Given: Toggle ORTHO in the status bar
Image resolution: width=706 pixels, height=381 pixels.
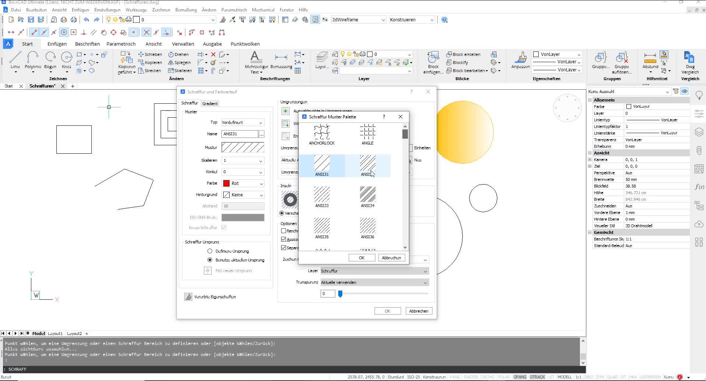Looking at the screenshot, I should tap(488, 377).
